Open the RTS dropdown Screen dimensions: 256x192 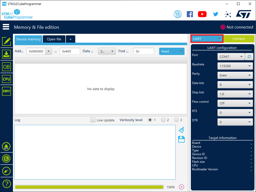pos(235,113)
